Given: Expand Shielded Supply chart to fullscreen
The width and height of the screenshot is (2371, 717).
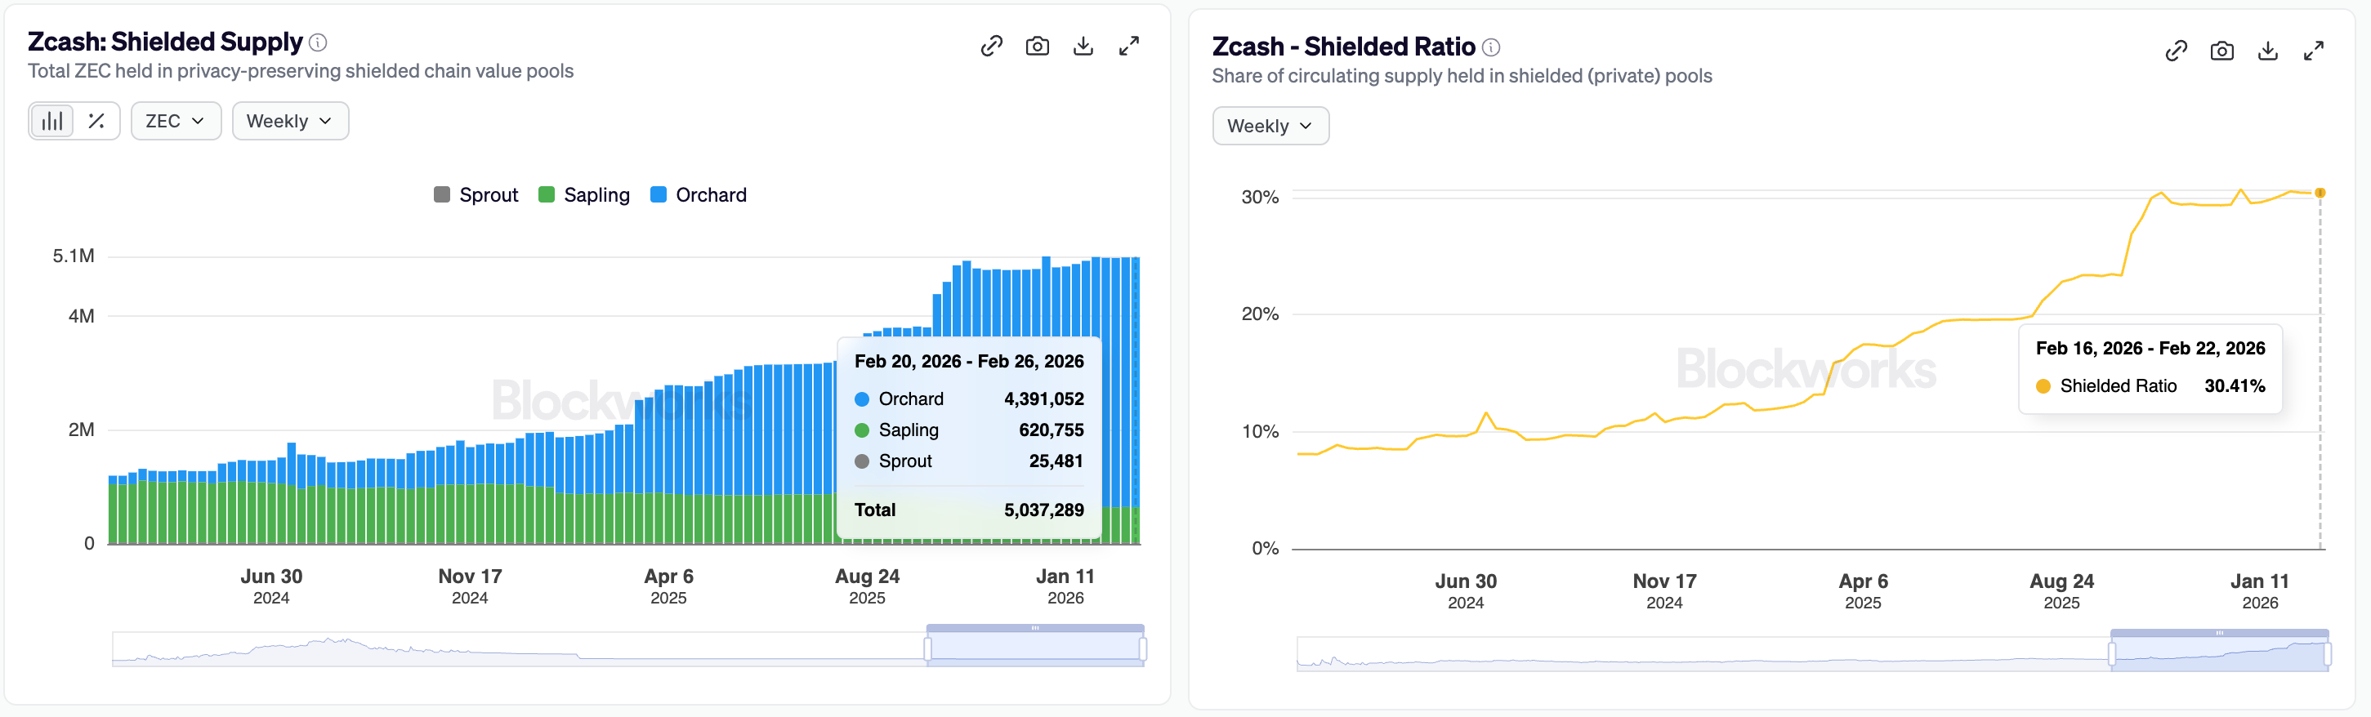Looking at the screenshot, I should pos(1129,46).
